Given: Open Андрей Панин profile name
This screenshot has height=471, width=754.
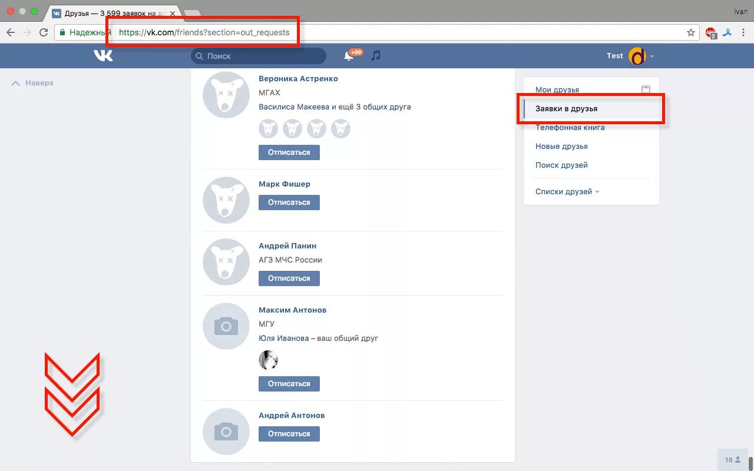Looking at the screenshot, I should point(287,246).
